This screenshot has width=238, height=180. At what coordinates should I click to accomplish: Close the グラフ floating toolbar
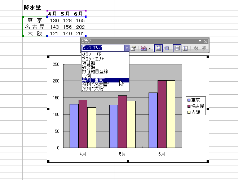tap(206, 41)
